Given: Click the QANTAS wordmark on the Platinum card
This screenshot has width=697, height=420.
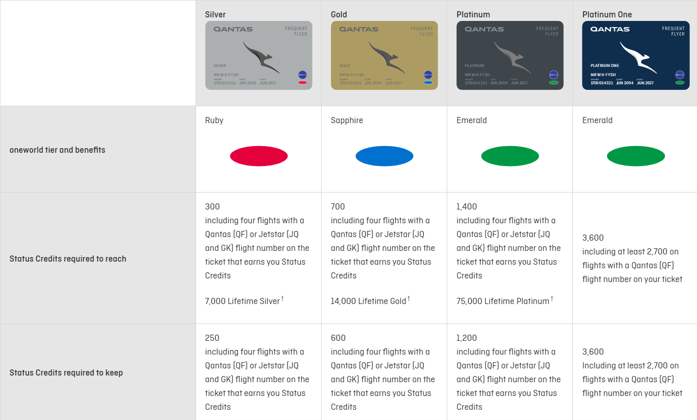Looking at the screenshot, I should (484, 29).
